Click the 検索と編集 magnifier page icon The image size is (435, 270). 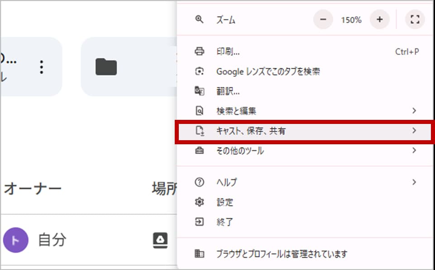[x=199, y=111]
